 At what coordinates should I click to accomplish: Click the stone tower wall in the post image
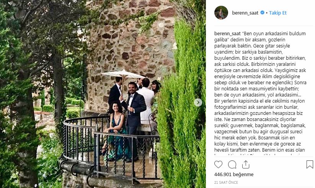click(x=129, y=40)
